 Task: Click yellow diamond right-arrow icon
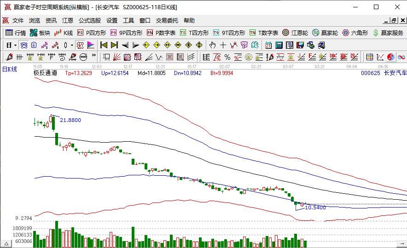157,46
